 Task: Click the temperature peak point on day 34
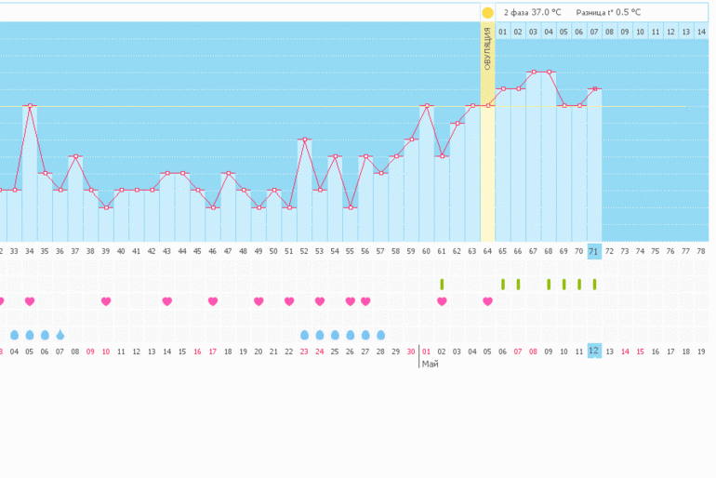point(30,106)
